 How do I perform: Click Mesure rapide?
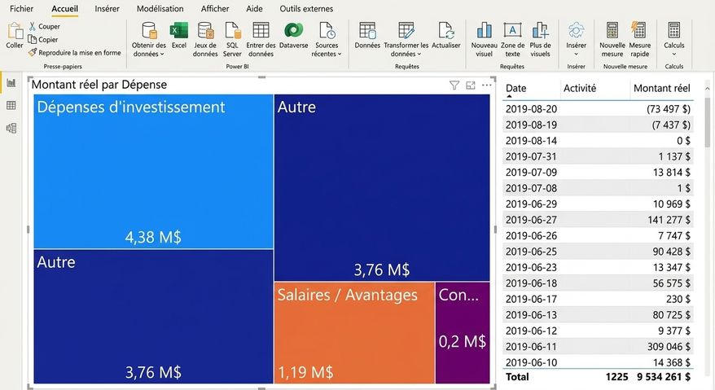pos(640,40)
